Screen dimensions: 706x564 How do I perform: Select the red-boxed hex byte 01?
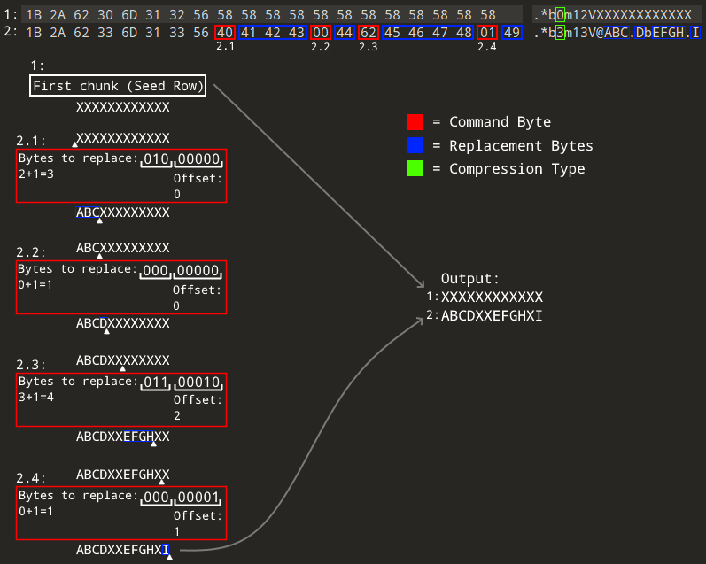point(487,33)
